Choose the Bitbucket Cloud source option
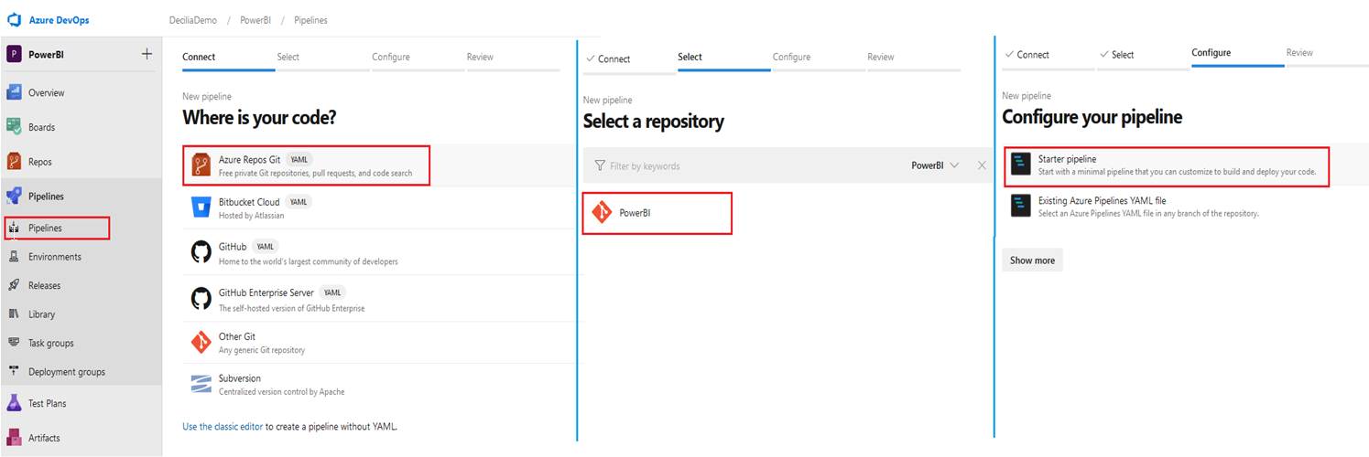This screenshot has height=457, width=1369. (379, 207)
